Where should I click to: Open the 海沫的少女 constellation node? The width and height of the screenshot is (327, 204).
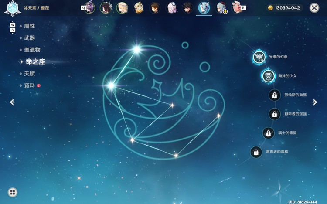coord(269,76)
